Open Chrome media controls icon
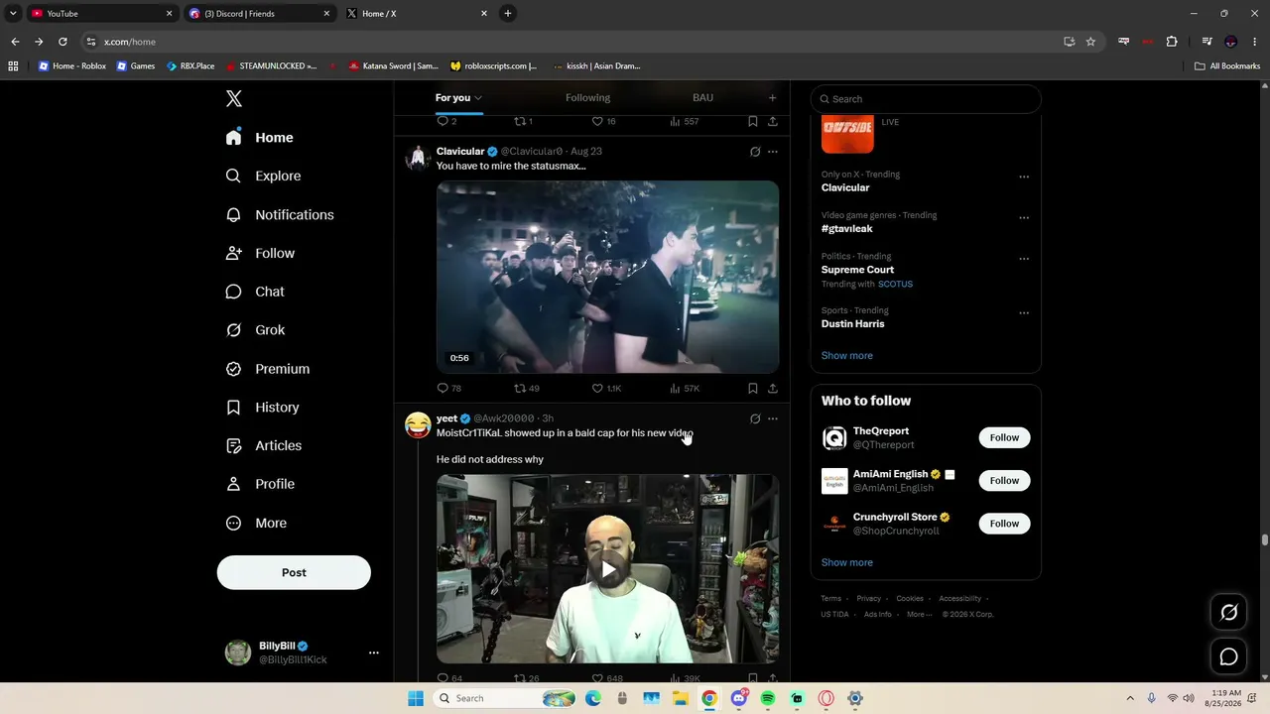This screenshot has height=714, width=1270. tap(1206, 42)
